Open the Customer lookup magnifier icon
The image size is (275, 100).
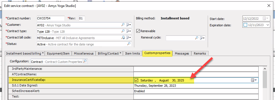pos(123,25)
